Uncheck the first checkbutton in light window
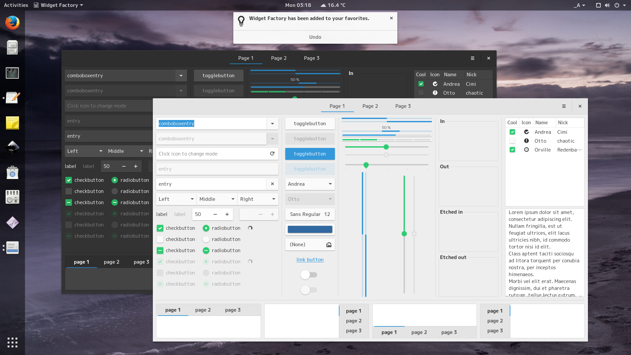Viewport: 631px width, 355px height. pos(160,228)
